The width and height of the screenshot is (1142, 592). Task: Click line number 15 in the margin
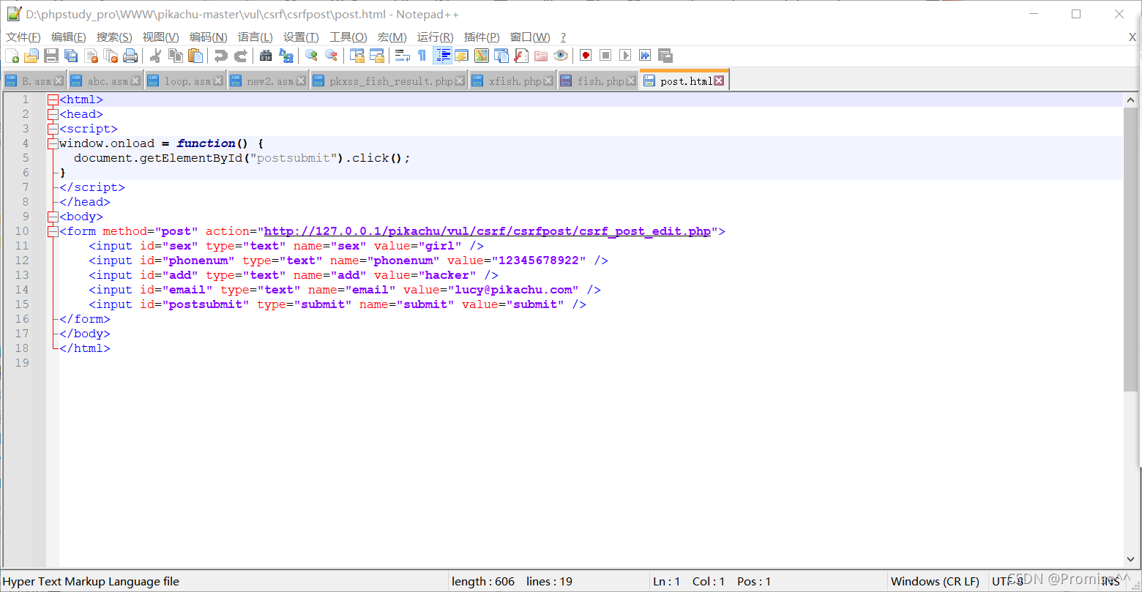(x=21, y=304)
